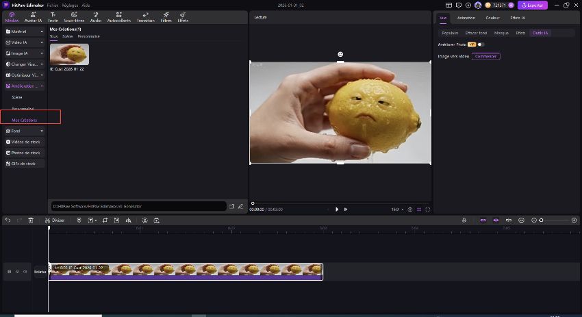Image resolution: width=582 pixels, height=317 pixels.
Task: Open the Sous-titres tool tab
Action: point(74,17)
